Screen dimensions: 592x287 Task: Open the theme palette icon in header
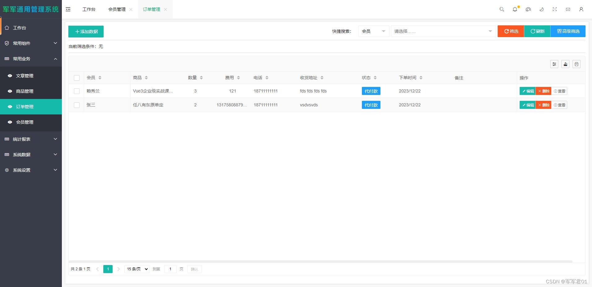(528, 9)
